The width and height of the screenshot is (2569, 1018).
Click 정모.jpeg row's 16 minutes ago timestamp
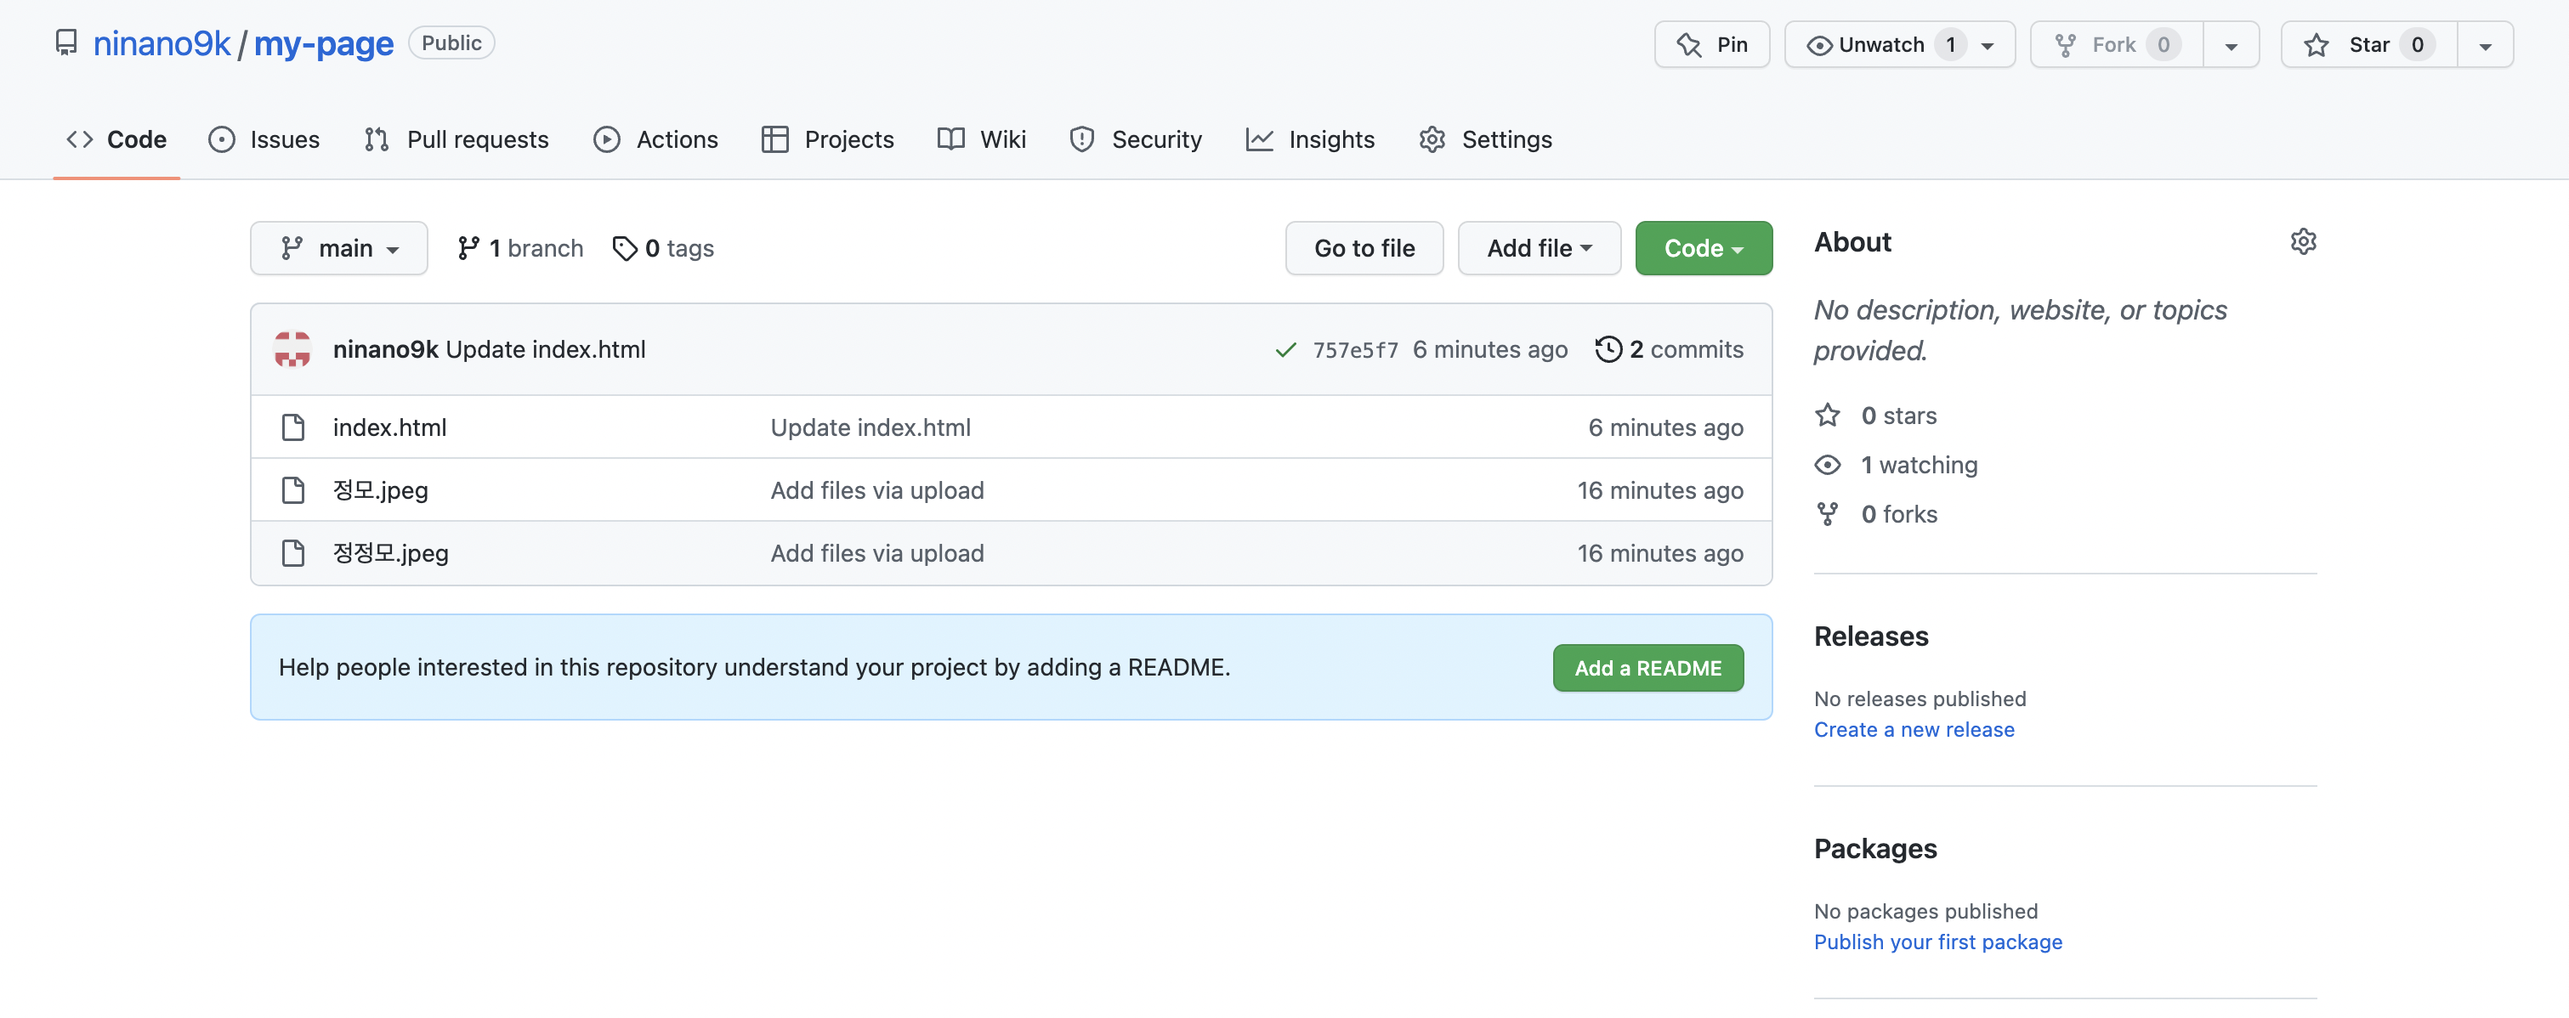[1660, 489]
